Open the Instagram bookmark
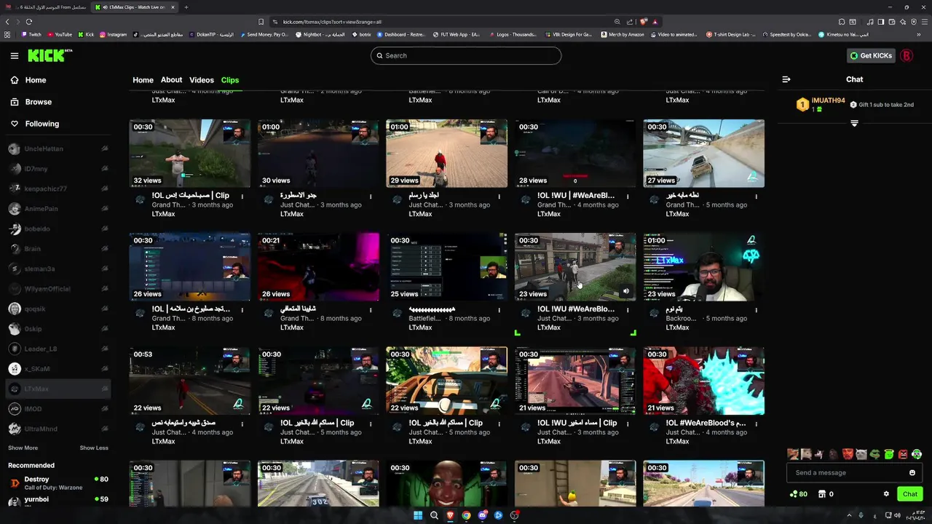This screenshot has height=524, width=932. [x=113, y=34]
